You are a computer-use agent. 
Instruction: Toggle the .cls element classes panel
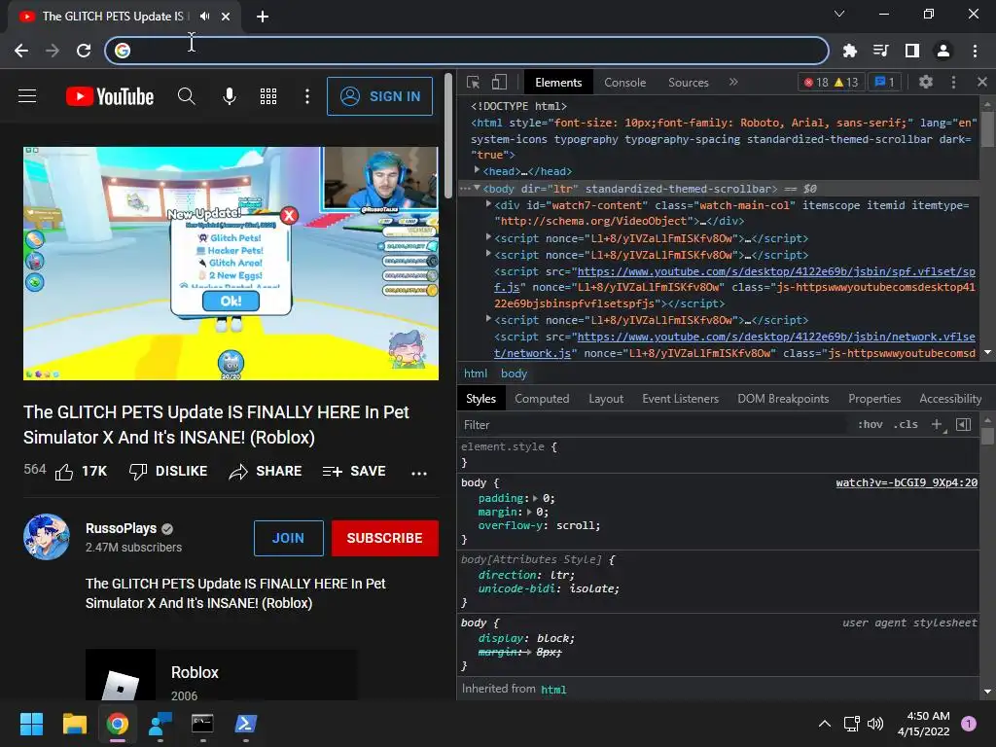pyautogui.click(x=906, y=424)
